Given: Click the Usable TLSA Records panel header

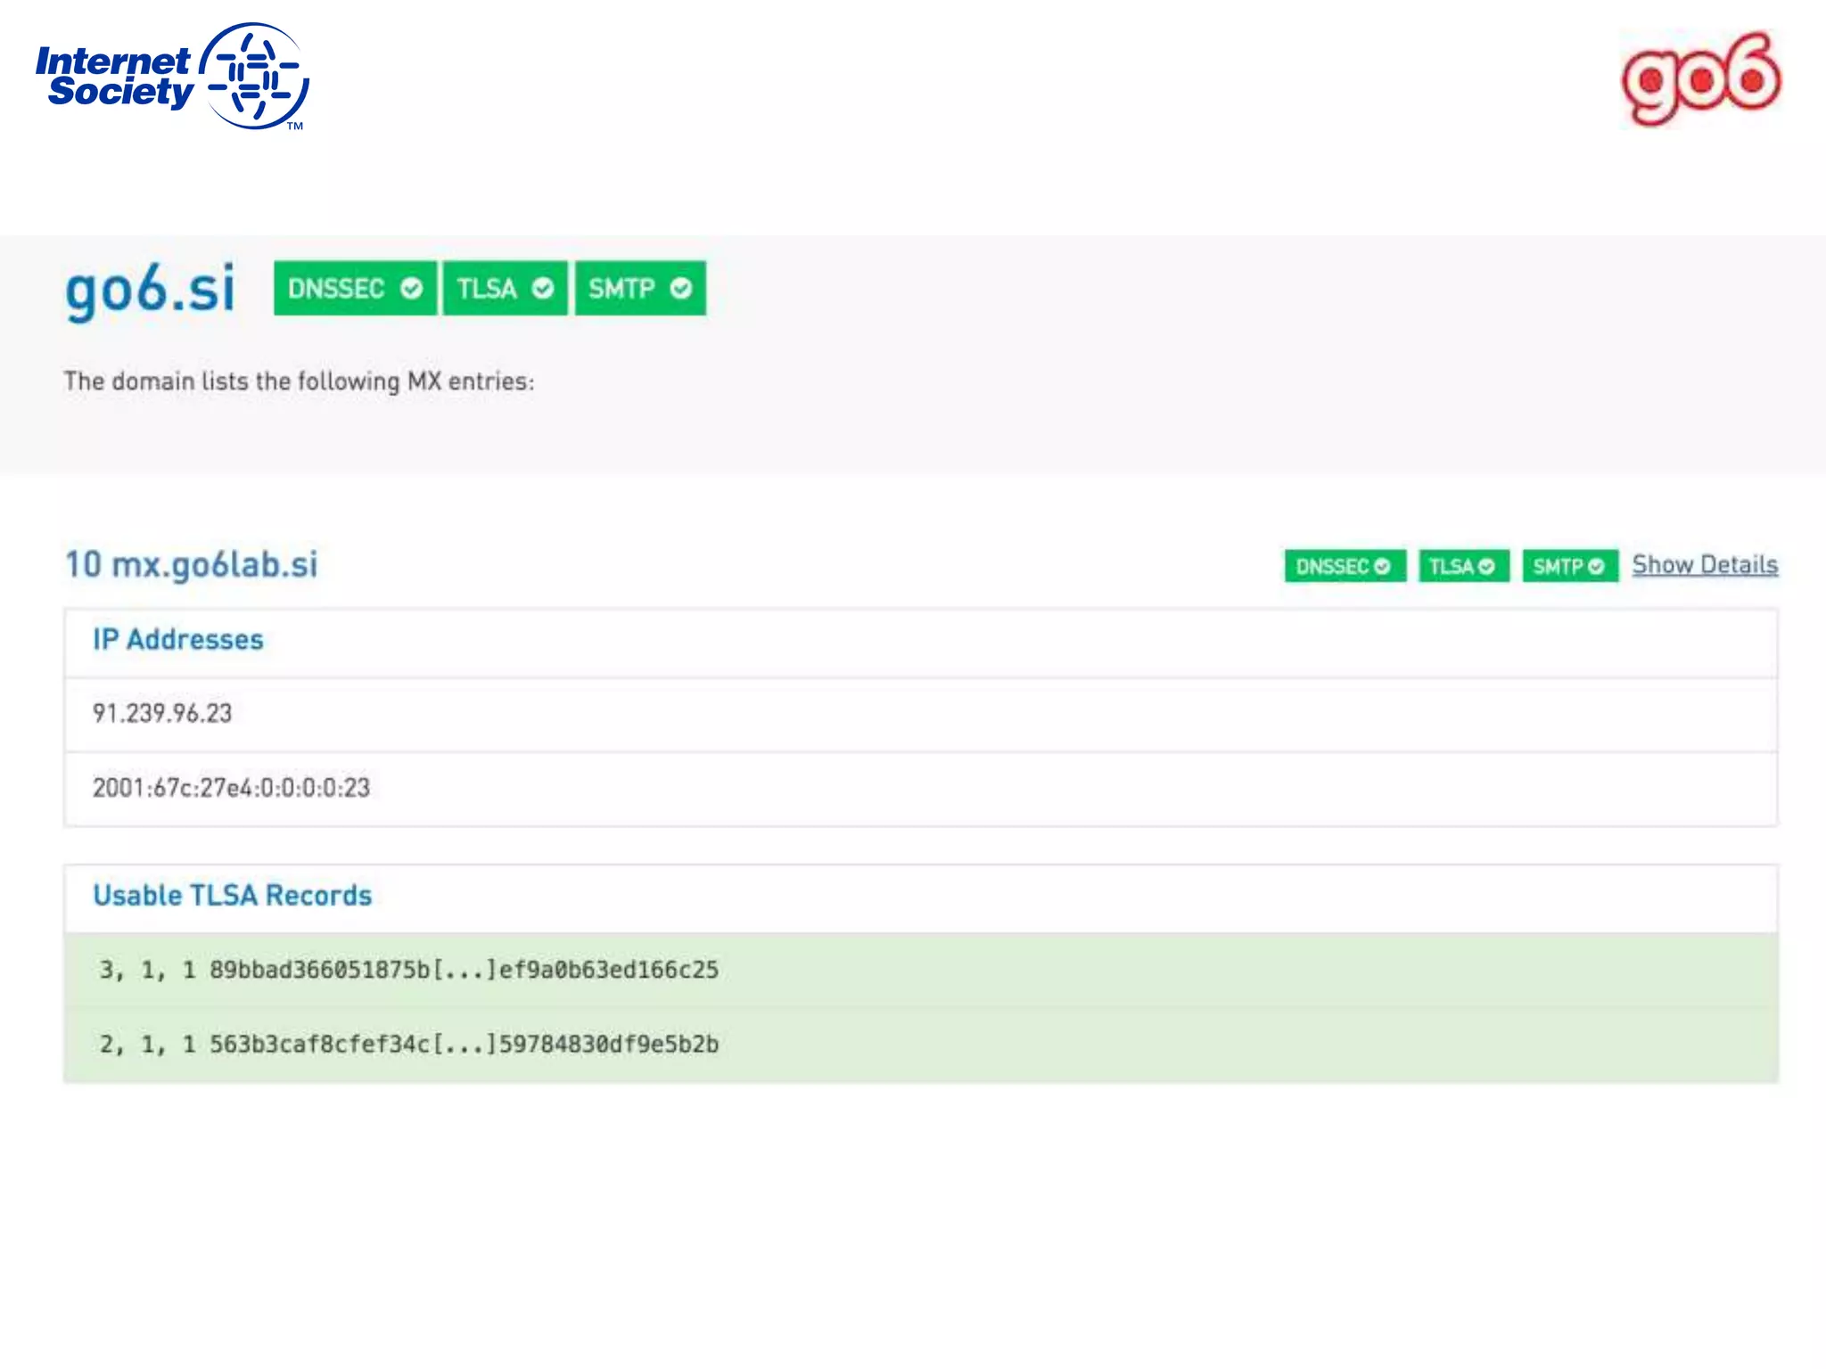Looking at the screenshot, I should [x=232, y=896].
